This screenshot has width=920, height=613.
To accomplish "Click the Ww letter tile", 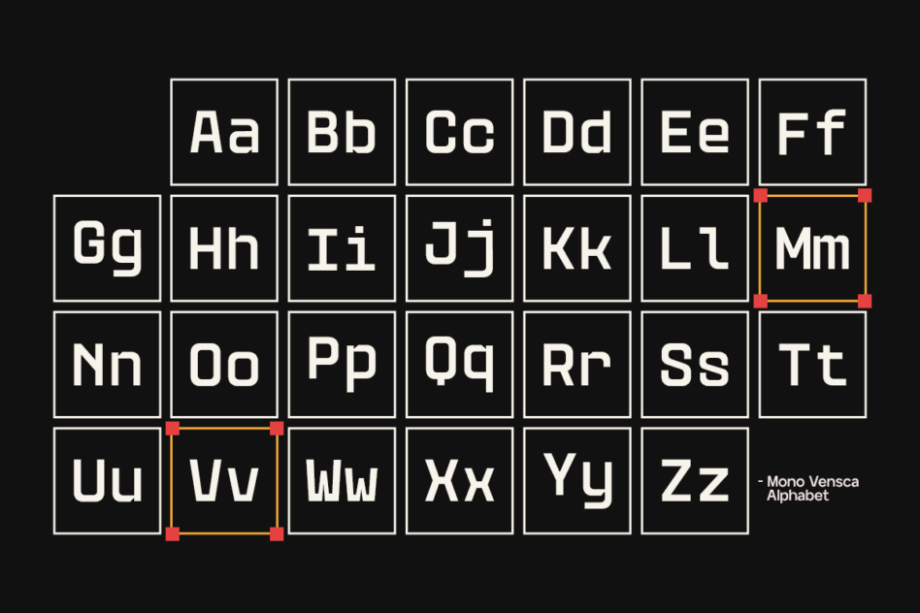I will pos(342,481).
